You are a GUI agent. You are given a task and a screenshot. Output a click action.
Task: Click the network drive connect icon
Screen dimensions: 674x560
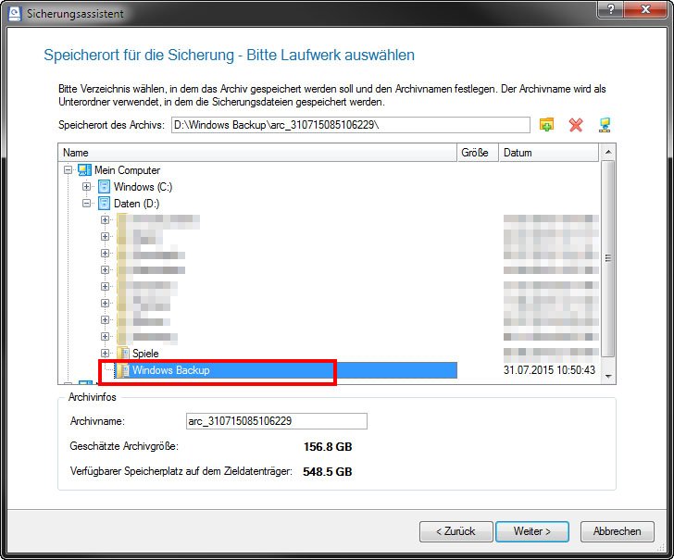click(605, 125)
